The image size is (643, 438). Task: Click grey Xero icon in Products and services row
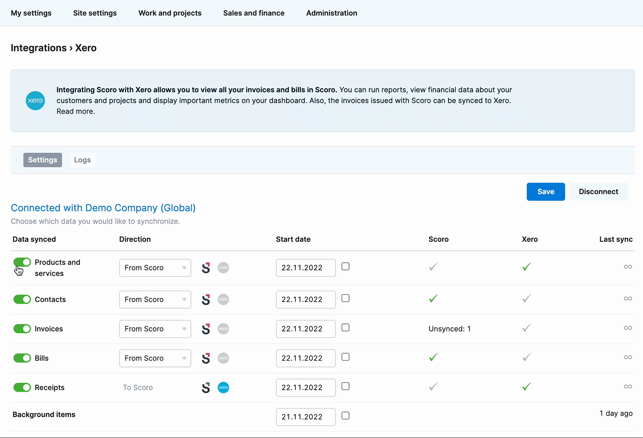point(223,268)
